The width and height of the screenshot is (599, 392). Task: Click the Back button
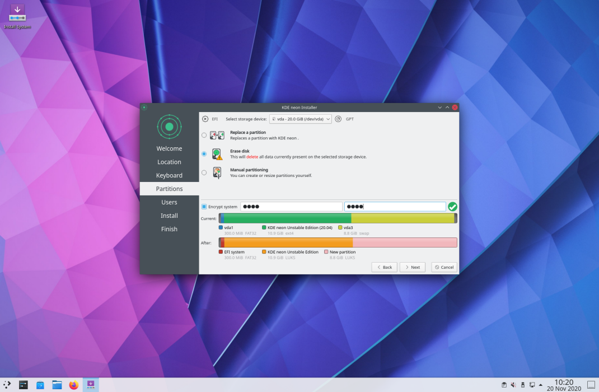[384, 267]
